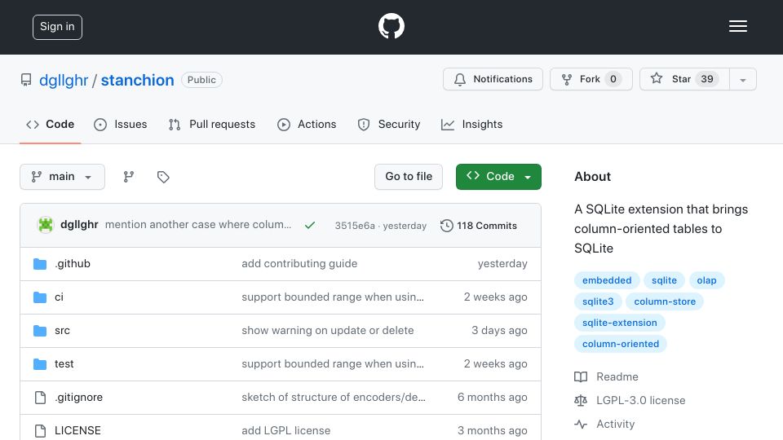Viewport: 783px width, 440px height.
Task: Select the sqlite-extension topic tag
Action: coord(620,323)
